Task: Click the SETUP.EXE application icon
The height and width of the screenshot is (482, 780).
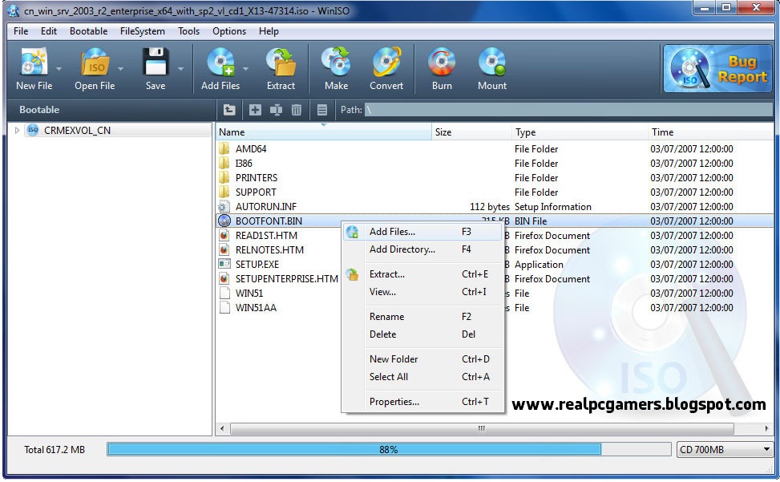Action: point(224,264)
